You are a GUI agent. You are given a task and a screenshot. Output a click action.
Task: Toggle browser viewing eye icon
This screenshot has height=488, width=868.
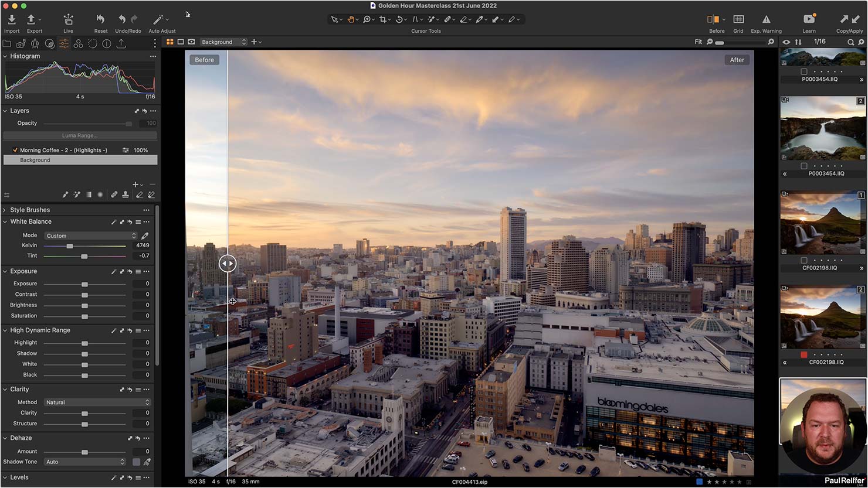[x=786, y=42]
